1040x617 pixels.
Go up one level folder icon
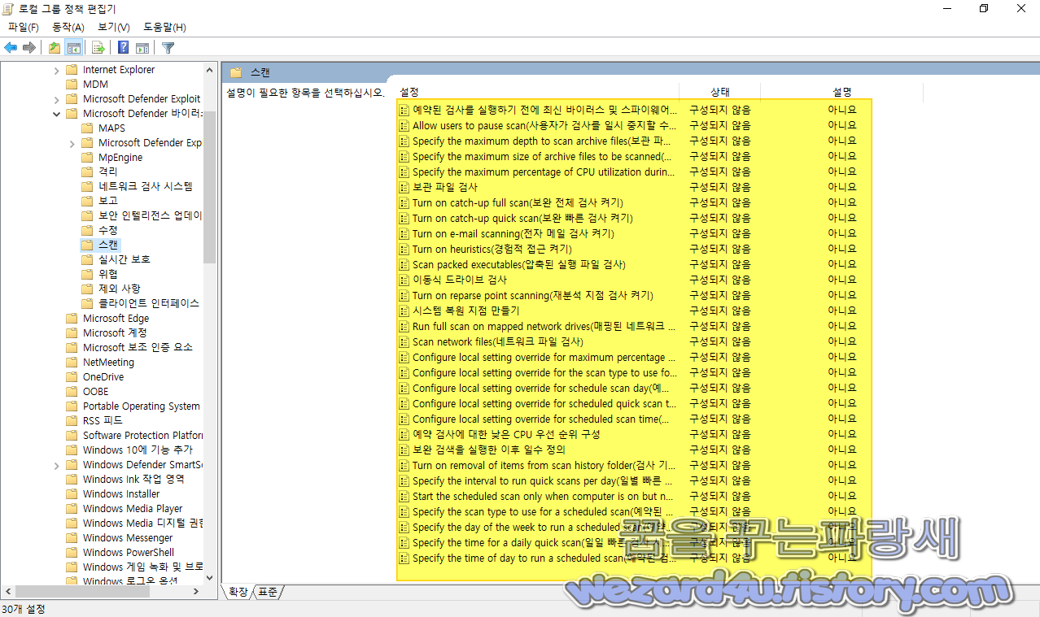point(55,48)
